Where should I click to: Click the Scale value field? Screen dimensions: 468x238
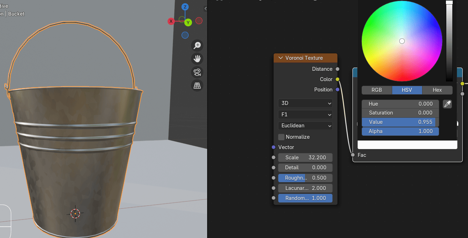click(305, 158)
